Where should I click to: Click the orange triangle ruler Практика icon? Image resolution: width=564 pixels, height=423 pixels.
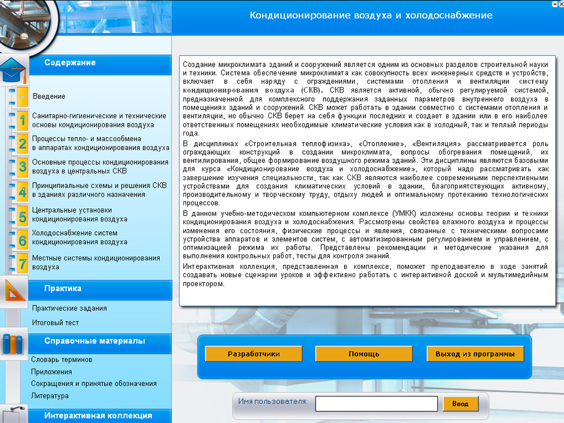click(x=13, y=290)
